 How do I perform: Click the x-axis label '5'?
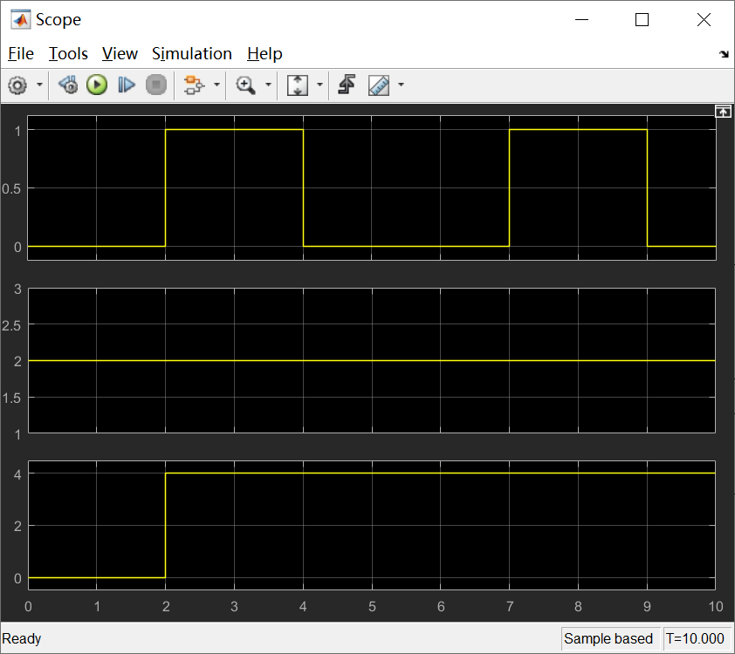click(372, 607)
